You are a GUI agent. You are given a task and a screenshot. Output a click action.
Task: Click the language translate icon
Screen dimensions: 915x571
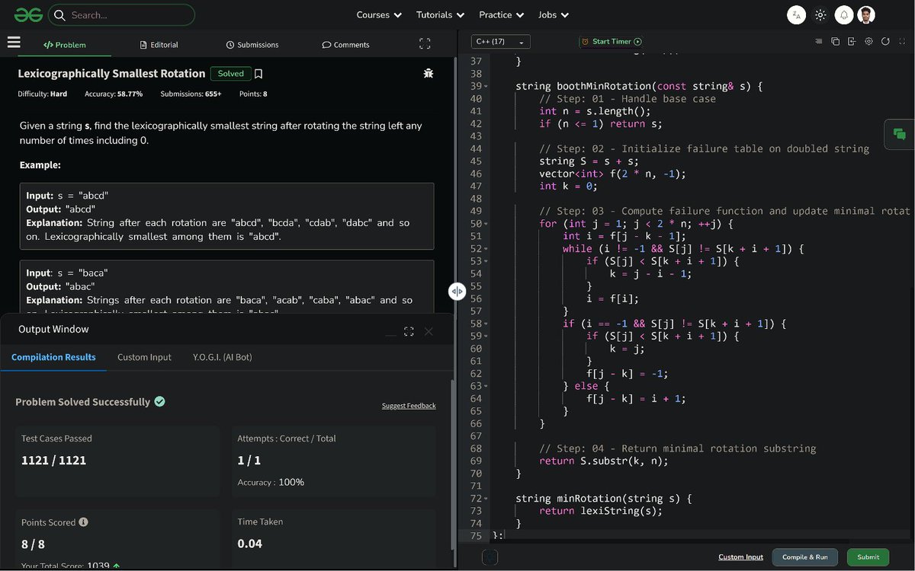click(x=796, y=14)
